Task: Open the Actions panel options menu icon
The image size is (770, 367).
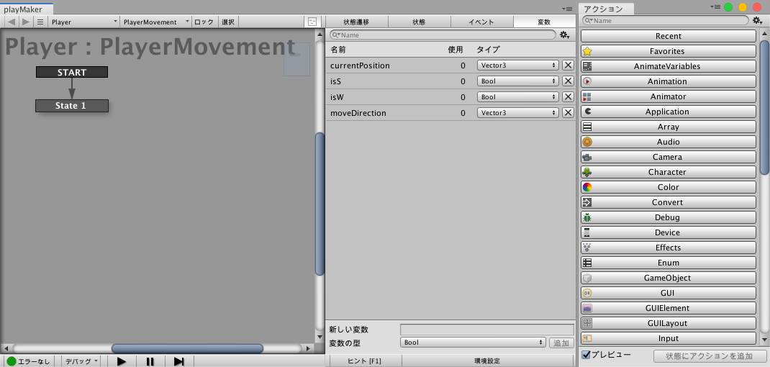Action: 715,6
